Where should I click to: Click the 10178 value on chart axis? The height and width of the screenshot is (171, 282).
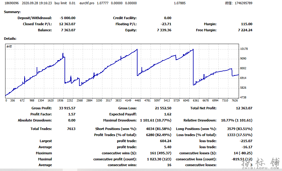[x=244, y=49]
